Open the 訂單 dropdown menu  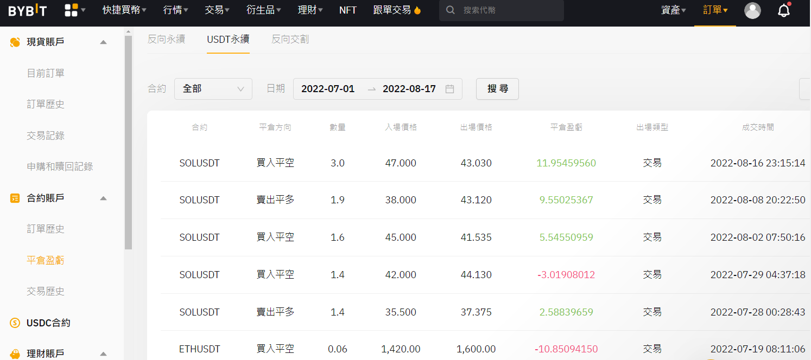[x=715, y=10]
